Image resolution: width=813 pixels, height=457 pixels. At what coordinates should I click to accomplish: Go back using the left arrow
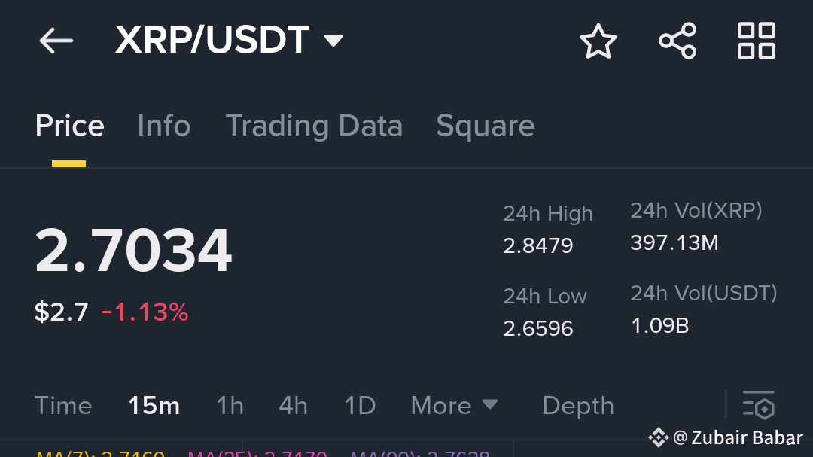[x=56, y=41]
